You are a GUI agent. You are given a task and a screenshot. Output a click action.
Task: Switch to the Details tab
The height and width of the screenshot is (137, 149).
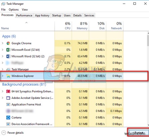pyautogui.click(x=77, y=15)
